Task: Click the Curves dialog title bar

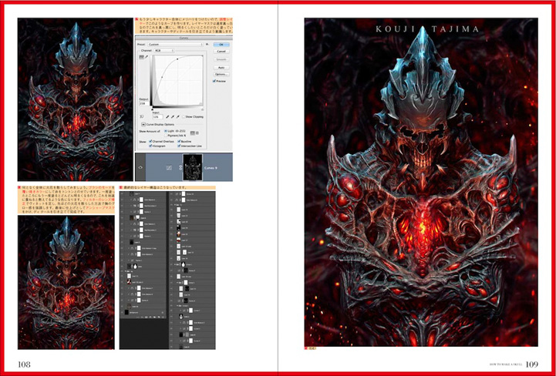Action: 184,38
